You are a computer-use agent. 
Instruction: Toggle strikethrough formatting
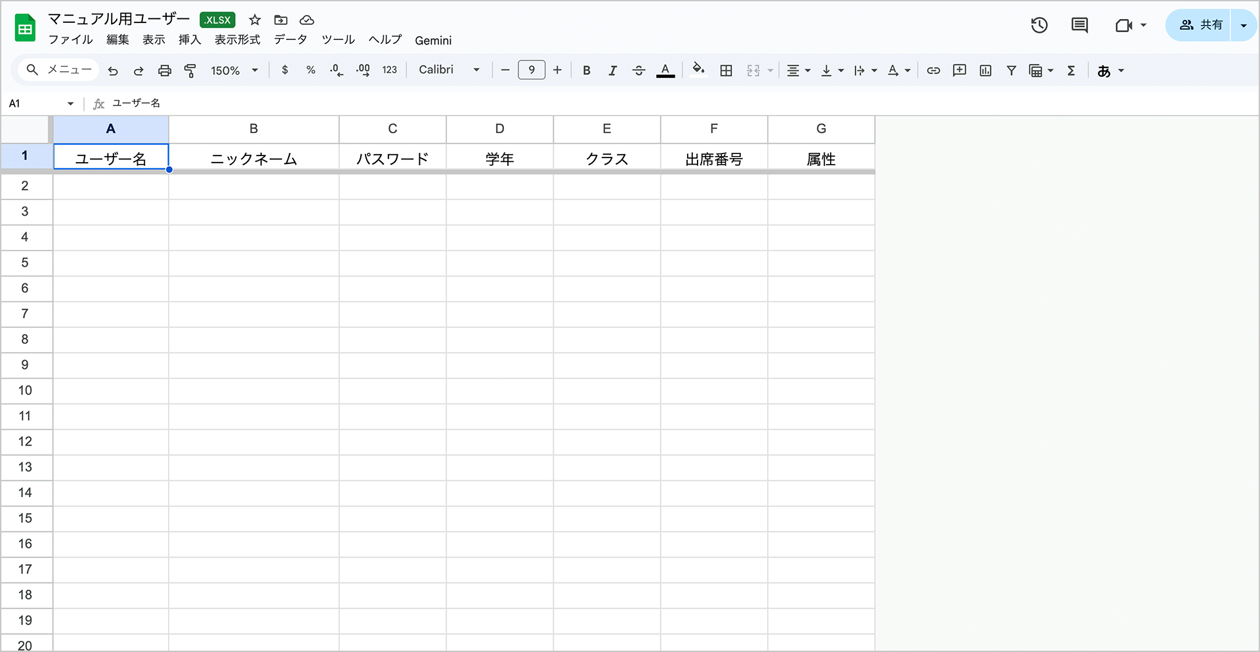(639, 71)
